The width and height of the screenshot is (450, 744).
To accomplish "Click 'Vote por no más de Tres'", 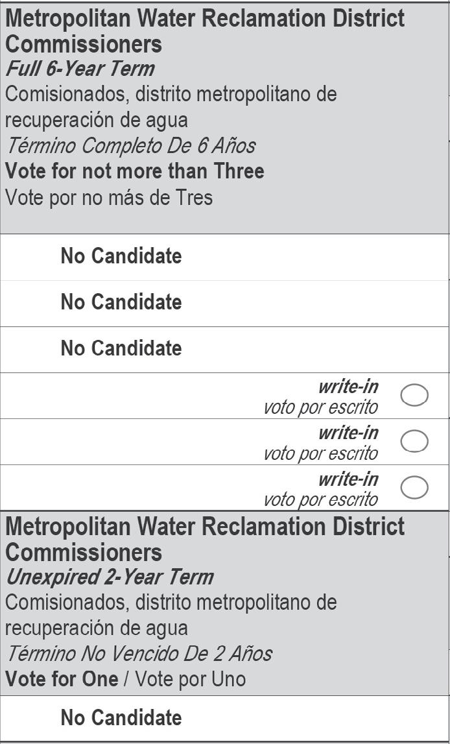I will point(109,197).
